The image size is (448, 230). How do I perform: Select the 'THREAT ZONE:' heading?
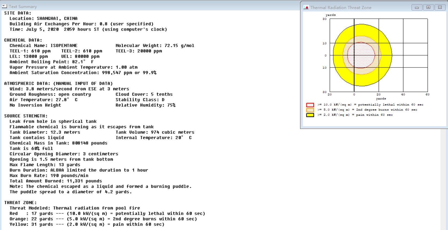20,203
